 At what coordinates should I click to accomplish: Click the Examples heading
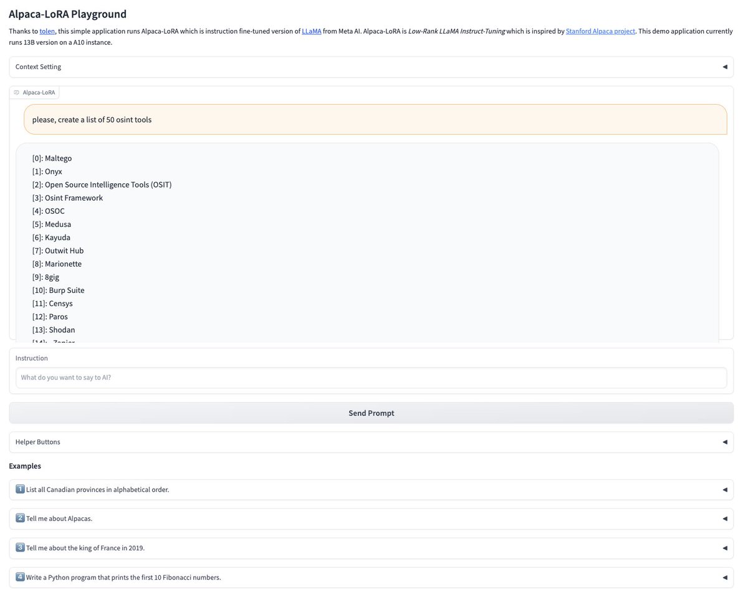point(25,466)
